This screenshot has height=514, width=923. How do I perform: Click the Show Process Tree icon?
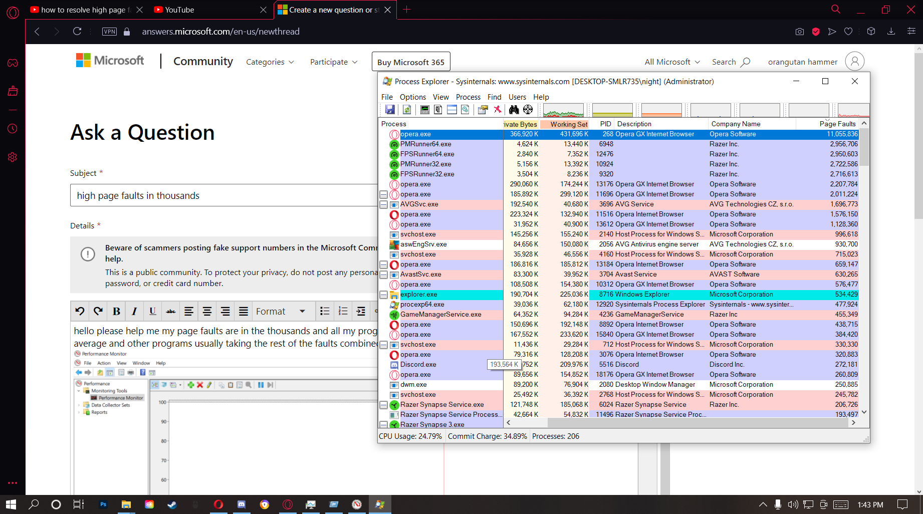point(438,110)
